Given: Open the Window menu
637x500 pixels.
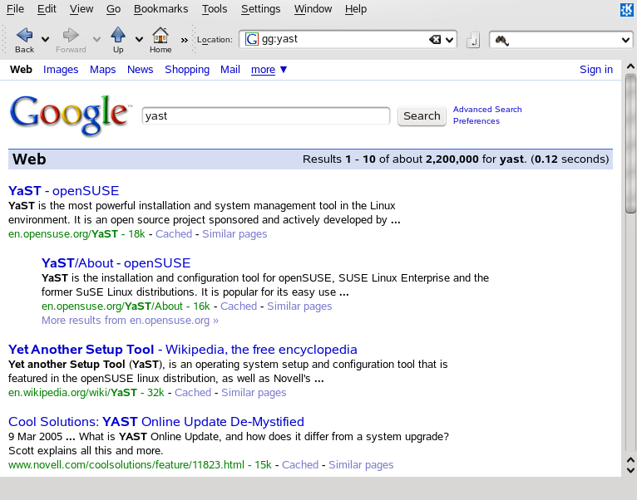Looking at the screenshot, I should tap(313, 9).
